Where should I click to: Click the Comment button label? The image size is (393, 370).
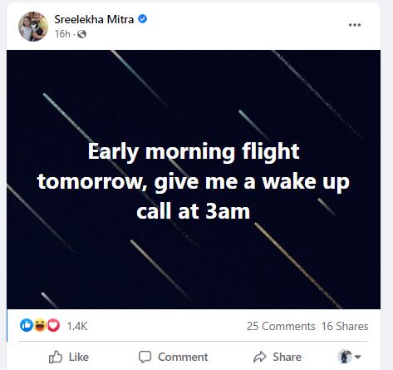(x=183, y=357)
